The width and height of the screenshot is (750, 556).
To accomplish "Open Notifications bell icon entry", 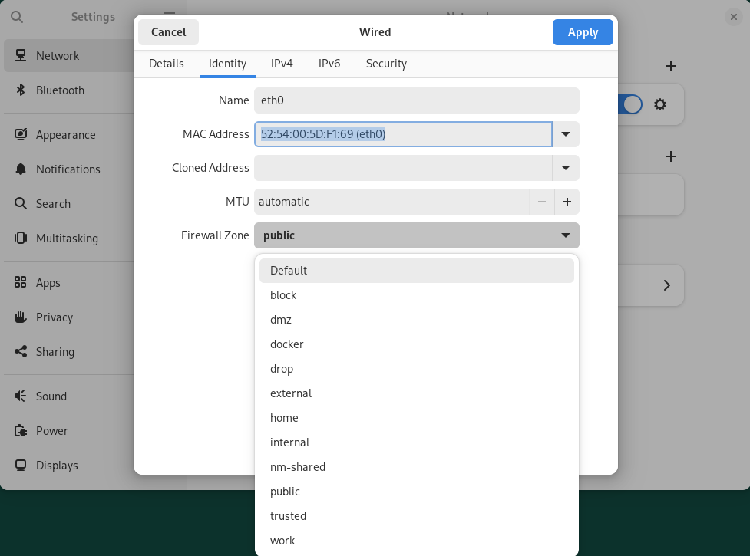I will coord(21,169).
